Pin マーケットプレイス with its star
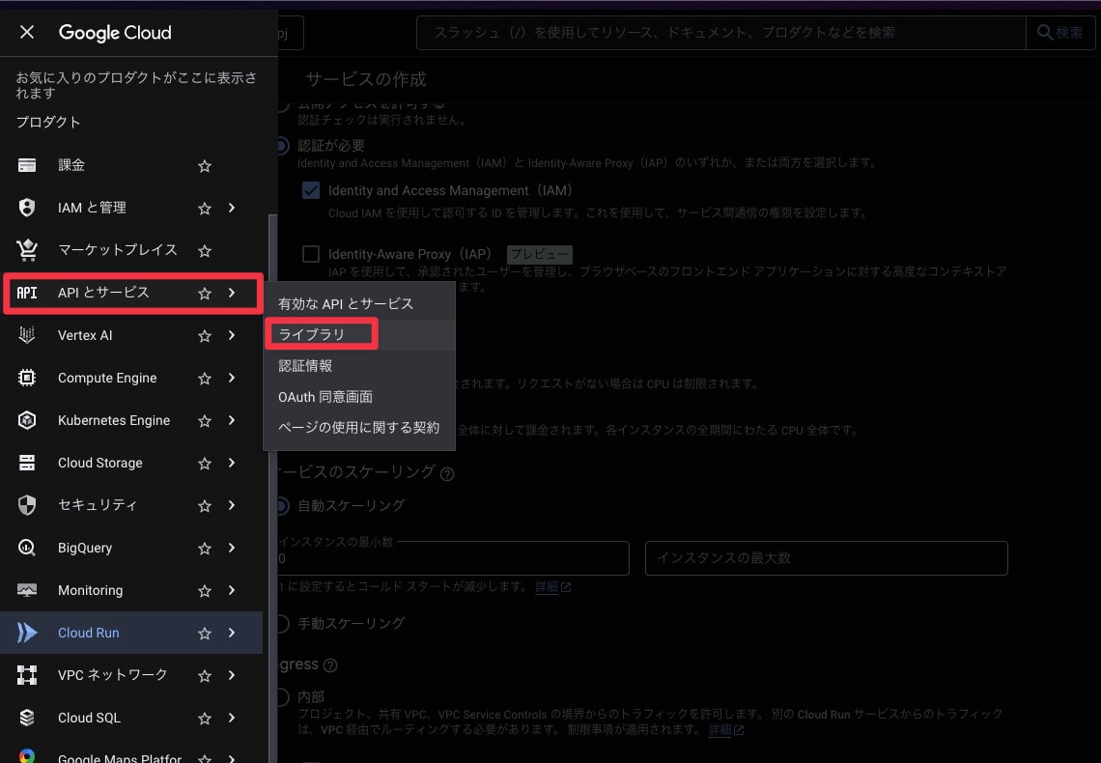The width and height of the screenshot is (1101, 763). click(x=205, y=250)
